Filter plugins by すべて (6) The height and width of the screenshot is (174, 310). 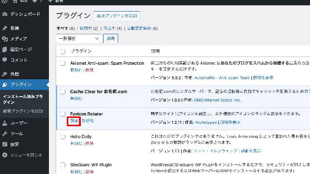65,29
